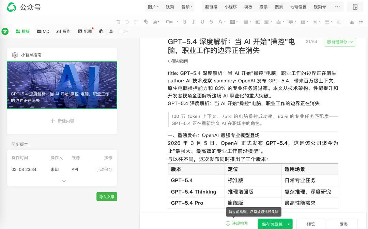The image size is (368, 229).
Task: Click the text alignment icon
Action: point(246,22)
